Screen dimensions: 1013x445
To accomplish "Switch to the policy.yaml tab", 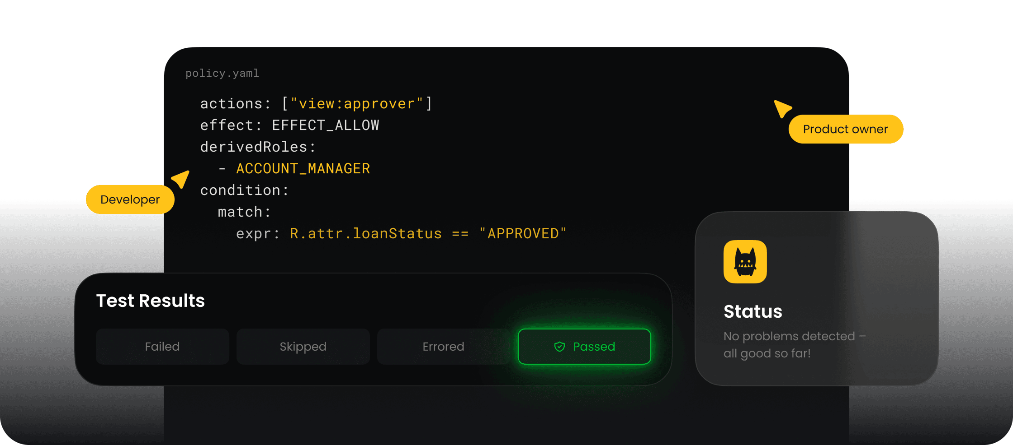I will (x=222, y=73).
